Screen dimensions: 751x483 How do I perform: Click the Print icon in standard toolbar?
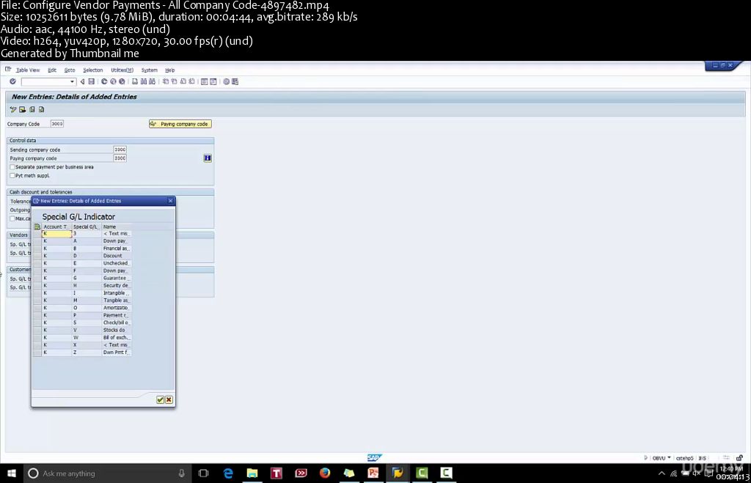pyautogui.click(x=135, y=81)
